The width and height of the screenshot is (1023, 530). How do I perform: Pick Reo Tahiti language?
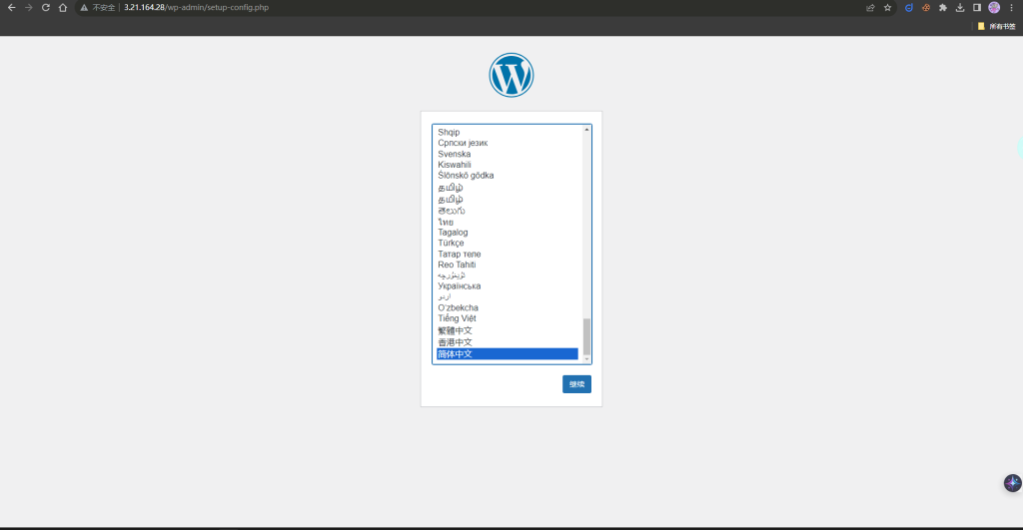pos(507,265)
